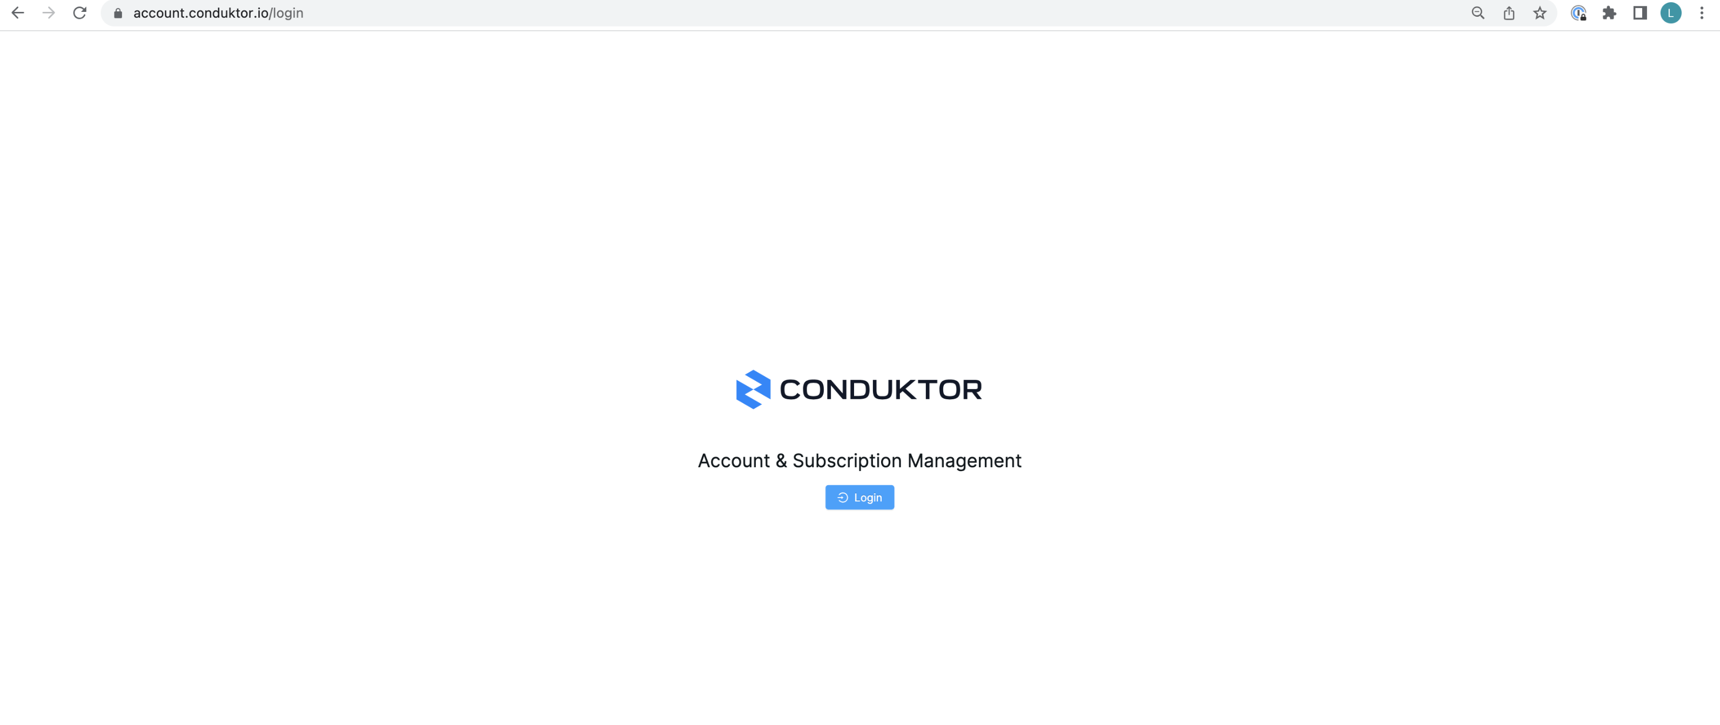Screen dimensions: 1720x725
Task: View site information via the lock icon
Action: point(118,14)
